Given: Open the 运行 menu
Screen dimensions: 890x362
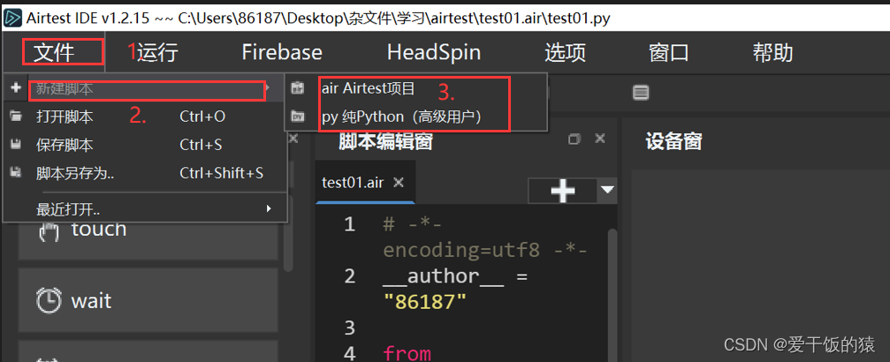Looking at the screenshot, I should click(158, 52).
